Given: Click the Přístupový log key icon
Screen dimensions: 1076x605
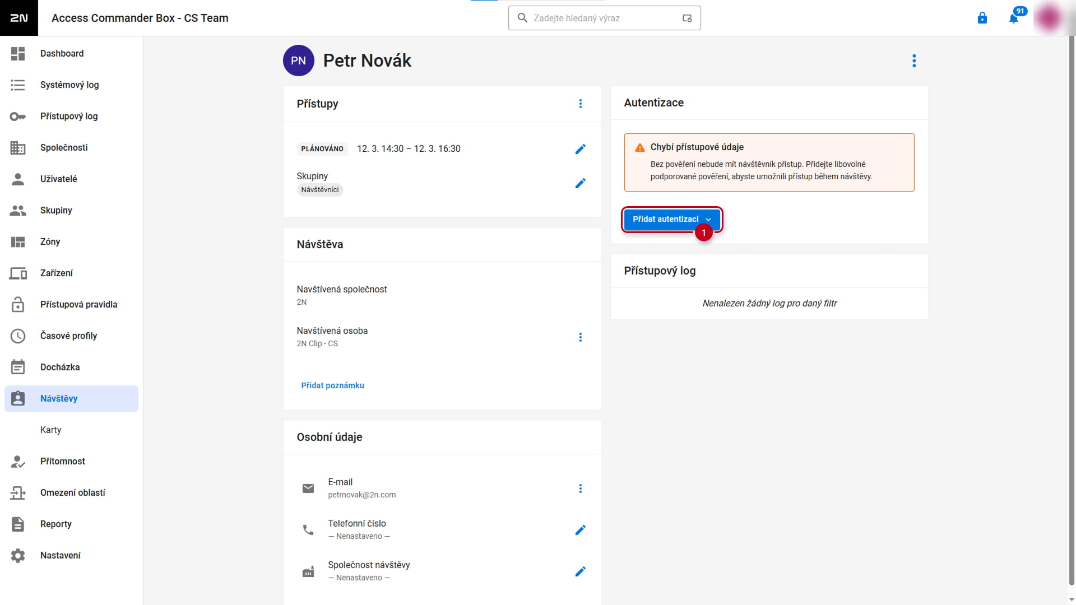Looking at the screenshot, I should click(18, 117).
